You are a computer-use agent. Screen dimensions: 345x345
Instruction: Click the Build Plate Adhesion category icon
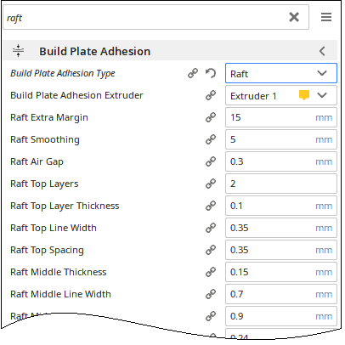[18, 51]
